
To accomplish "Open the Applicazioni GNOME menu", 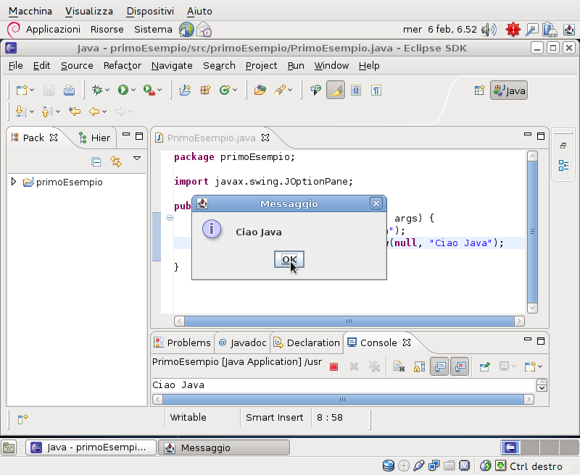I will (53, 30).
